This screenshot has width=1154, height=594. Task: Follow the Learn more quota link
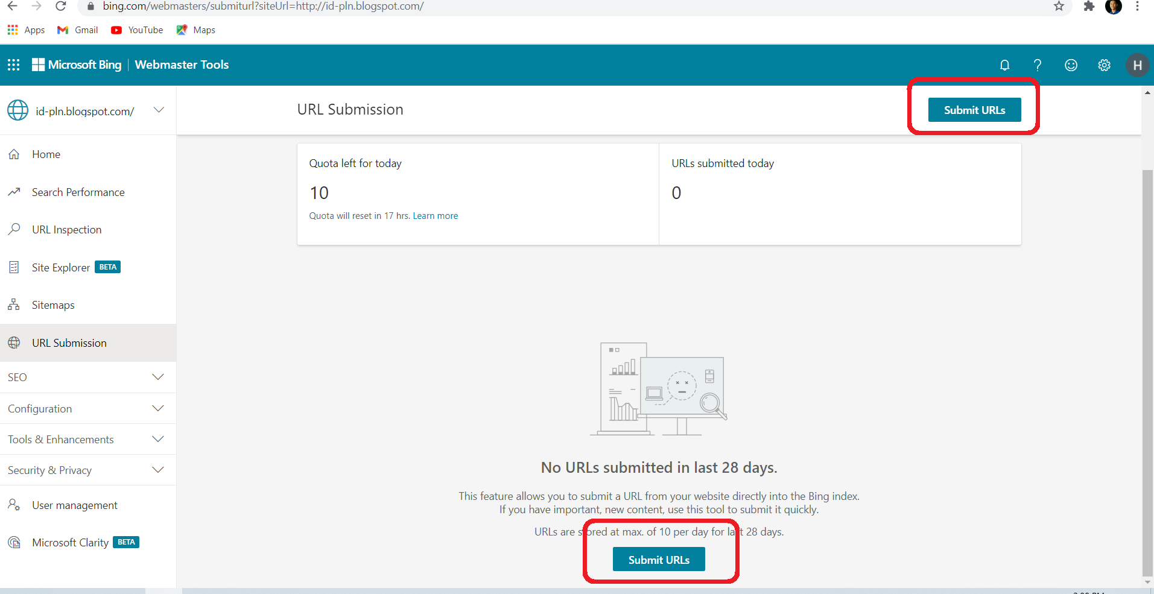click(x=435, y=216)
